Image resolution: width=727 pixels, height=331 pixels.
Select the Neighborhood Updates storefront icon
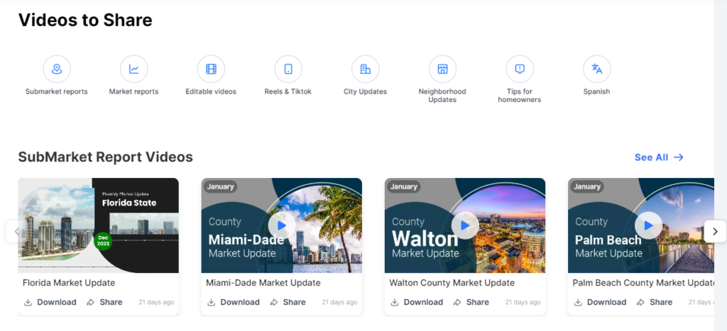[x=442, y=69]
